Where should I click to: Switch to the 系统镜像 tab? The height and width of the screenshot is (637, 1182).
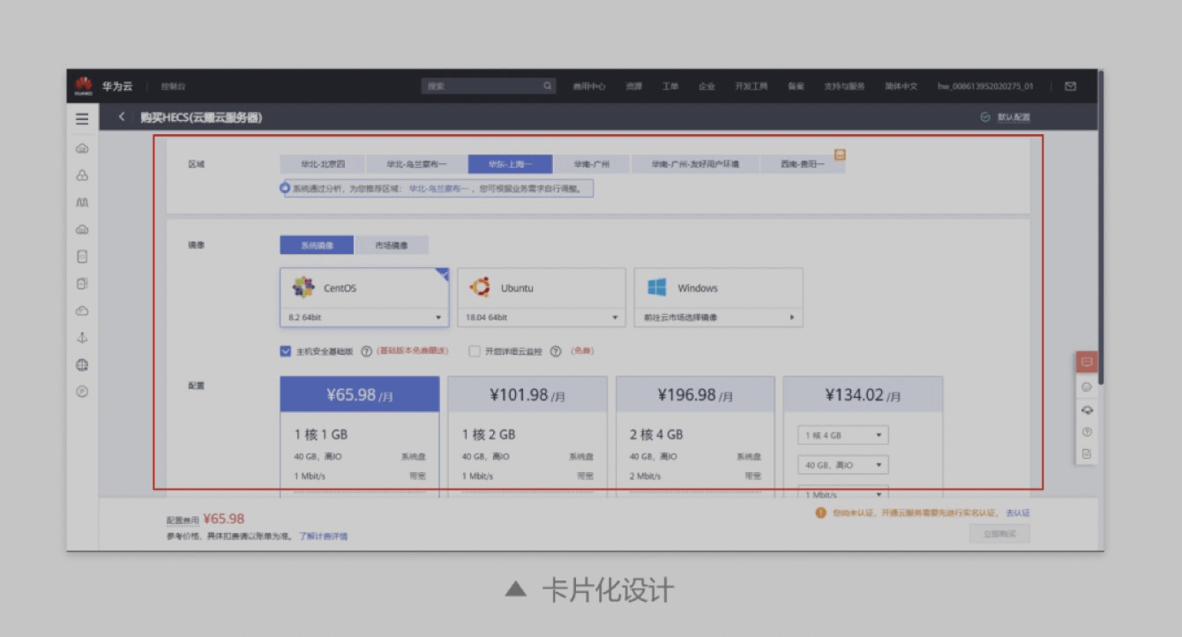point(317,245)
